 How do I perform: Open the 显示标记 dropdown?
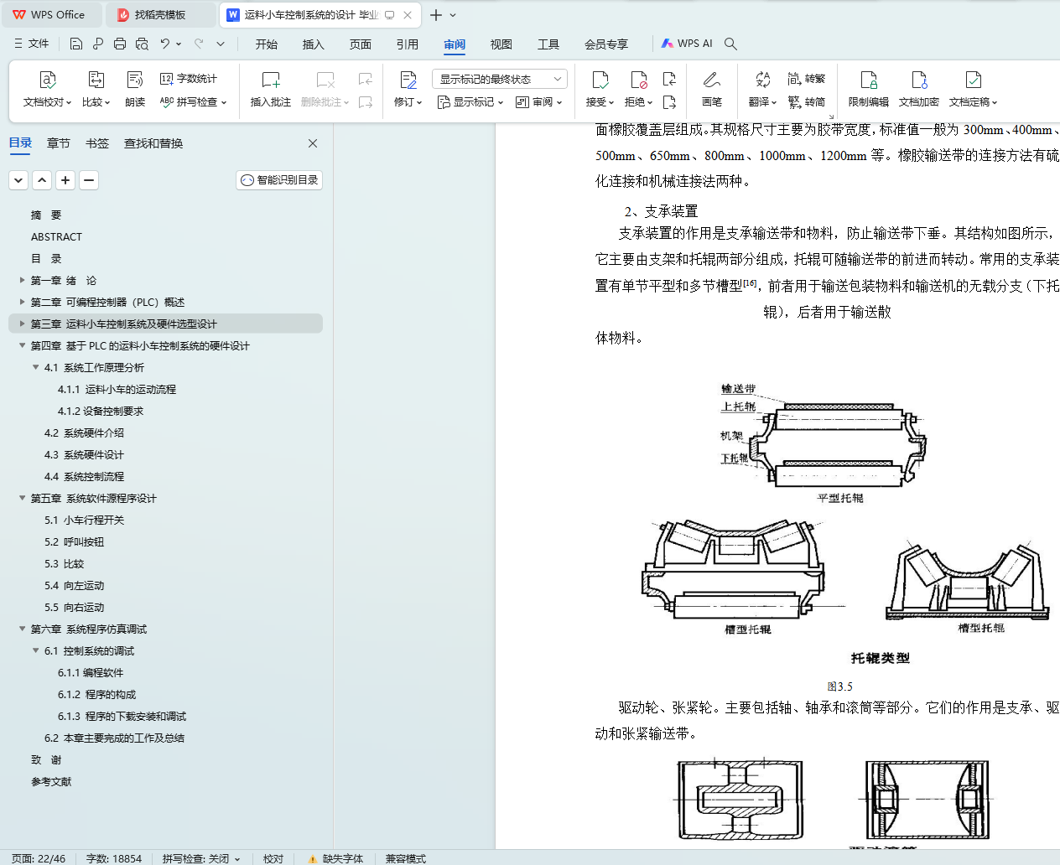[x=470, y=102]
